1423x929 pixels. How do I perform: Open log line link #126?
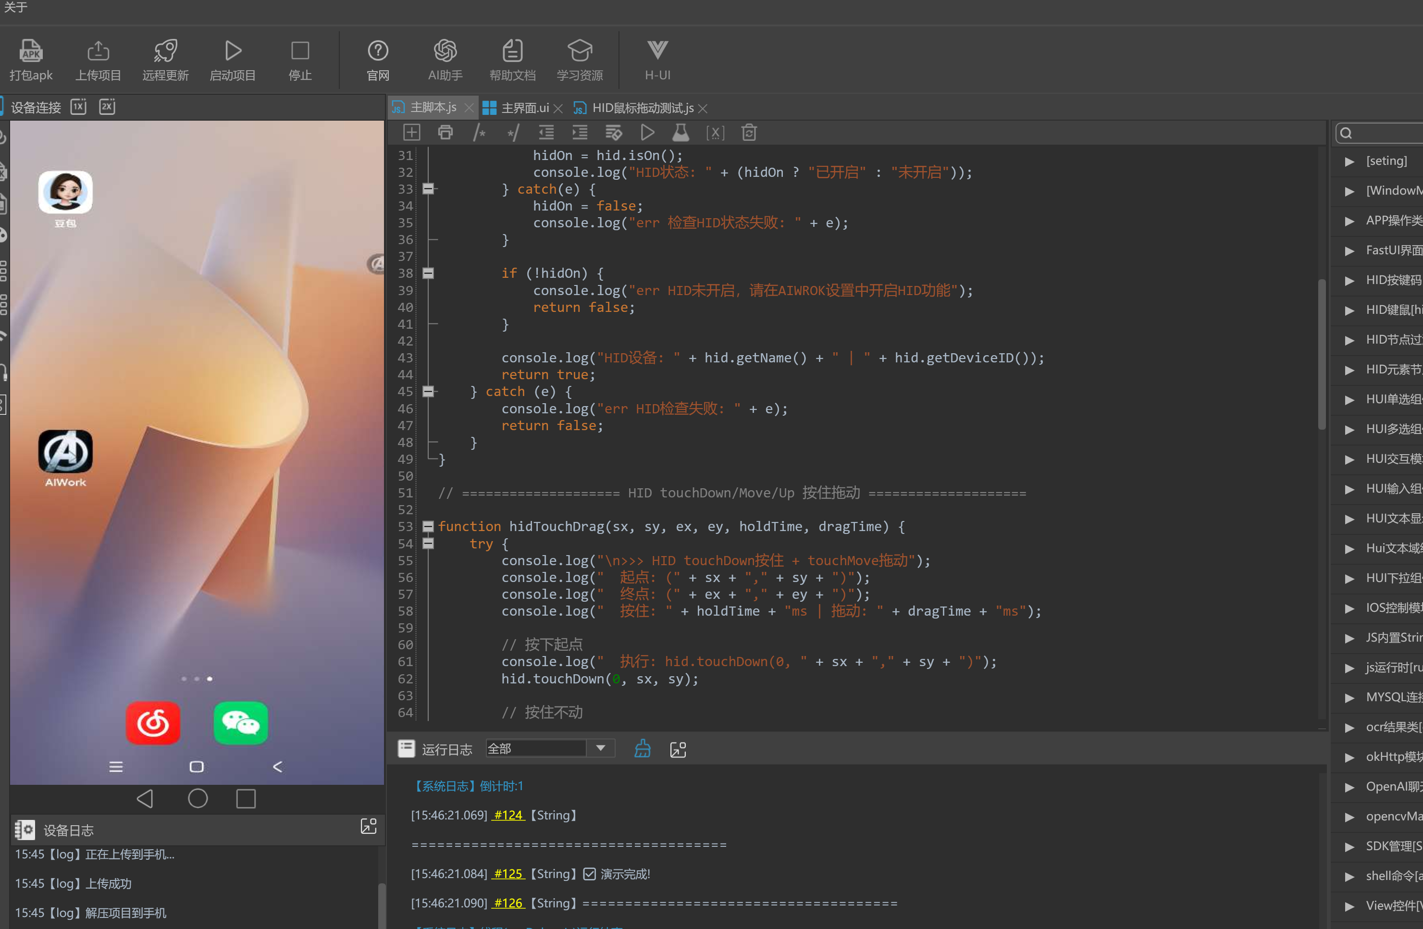(508, 903)
